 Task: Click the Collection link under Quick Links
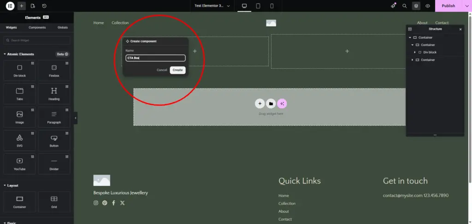[287, 204]
